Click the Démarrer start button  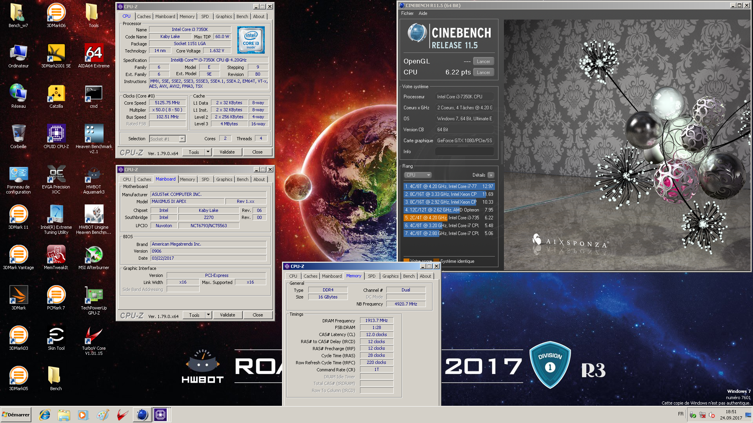click(x=16, y=415)
